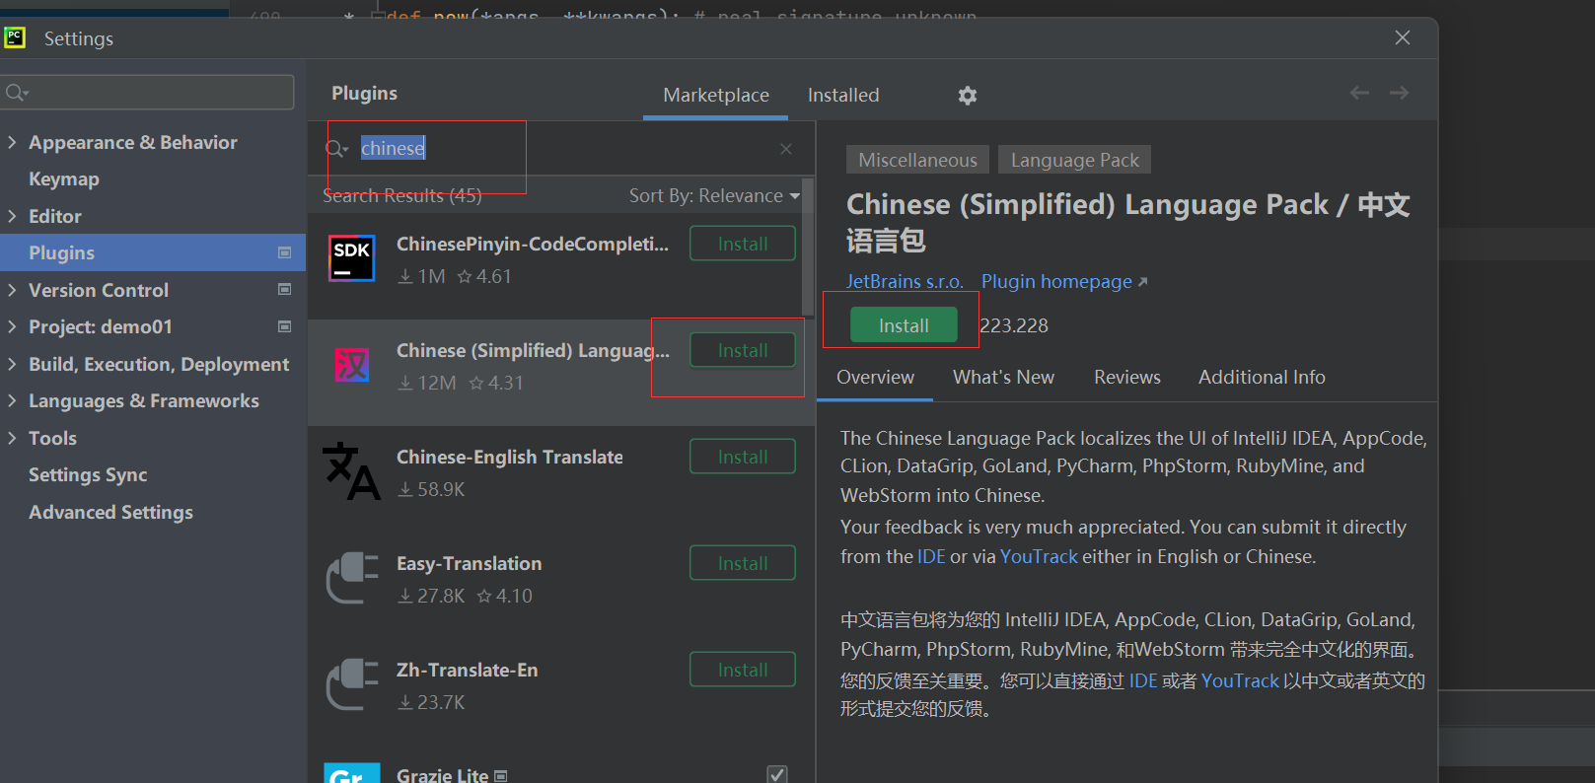Select the Chinese-English Translate plugin icon
Image resolution: width=1595 pixels, height=783 pixels.
(352, 471)
